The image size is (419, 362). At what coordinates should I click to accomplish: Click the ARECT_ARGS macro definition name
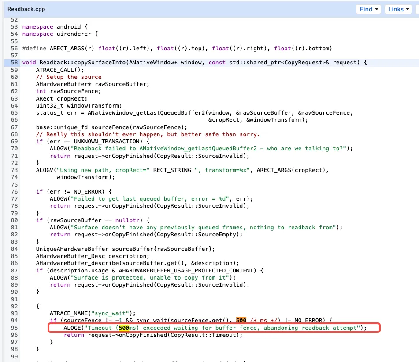[67, 49]
